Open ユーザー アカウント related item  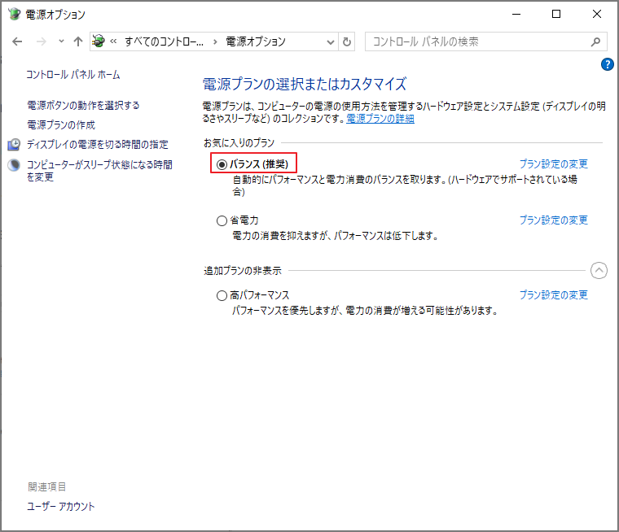(x=61, y=506)
